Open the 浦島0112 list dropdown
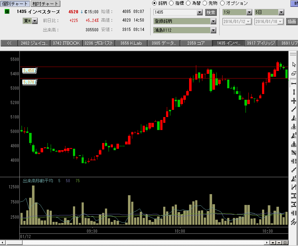Viewport: 298px width, 246px height. 213,30
